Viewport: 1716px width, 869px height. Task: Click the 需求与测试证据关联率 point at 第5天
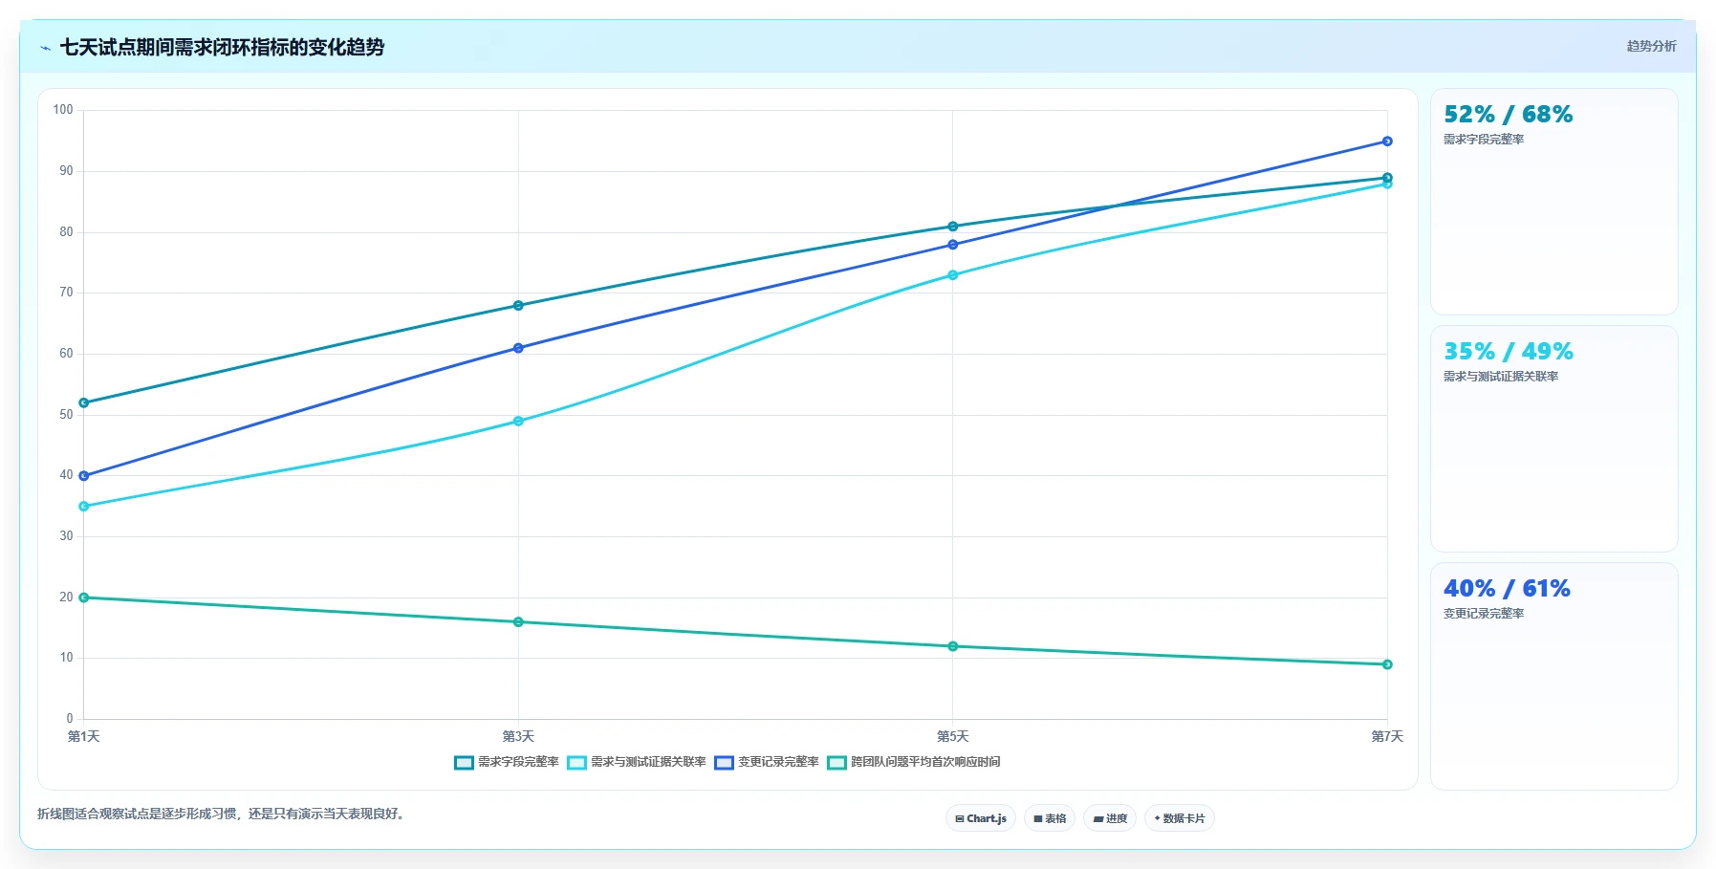(953, 275)
